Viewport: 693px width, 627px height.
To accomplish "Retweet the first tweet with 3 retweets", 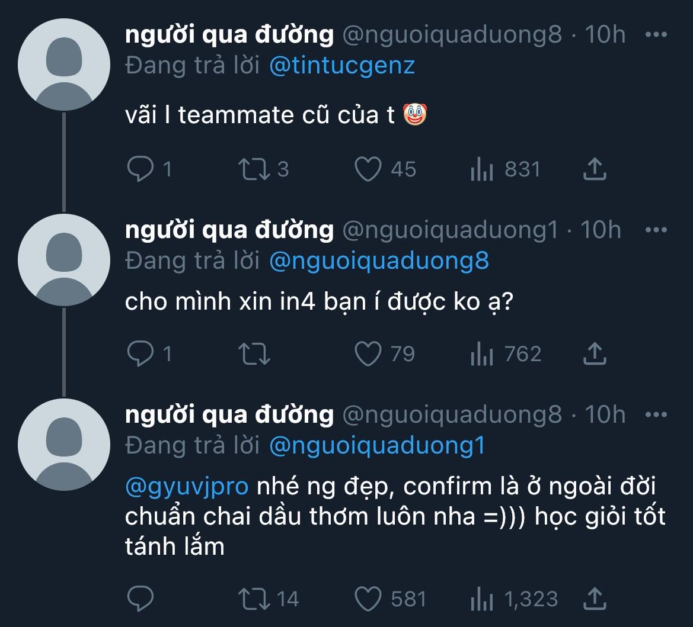I will pyautogui.click(x=254, y=170).
